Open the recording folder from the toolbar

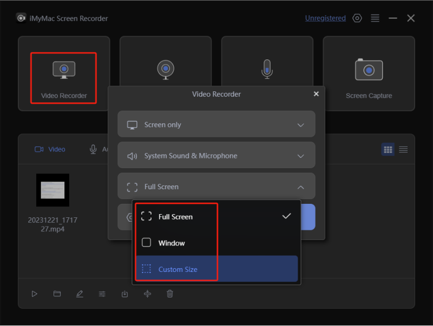coord(57,294)
